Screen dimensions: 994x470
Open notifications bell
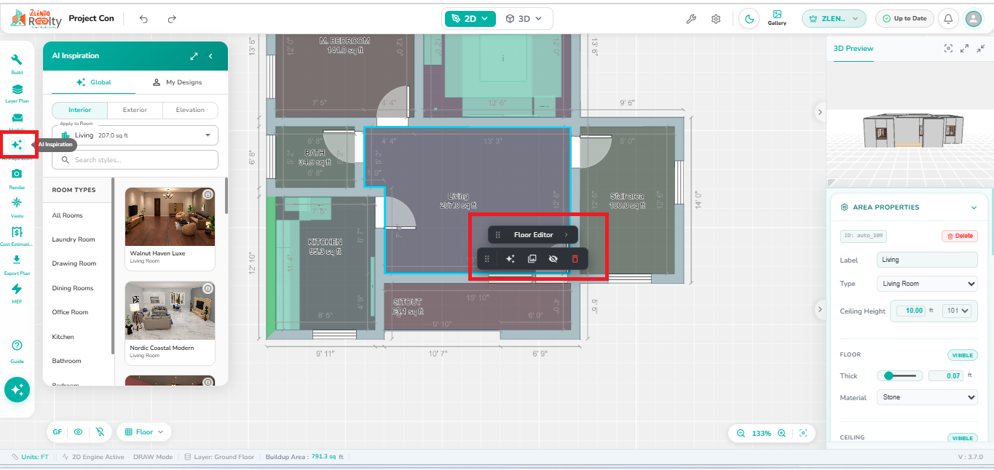(x=948, y=19)
